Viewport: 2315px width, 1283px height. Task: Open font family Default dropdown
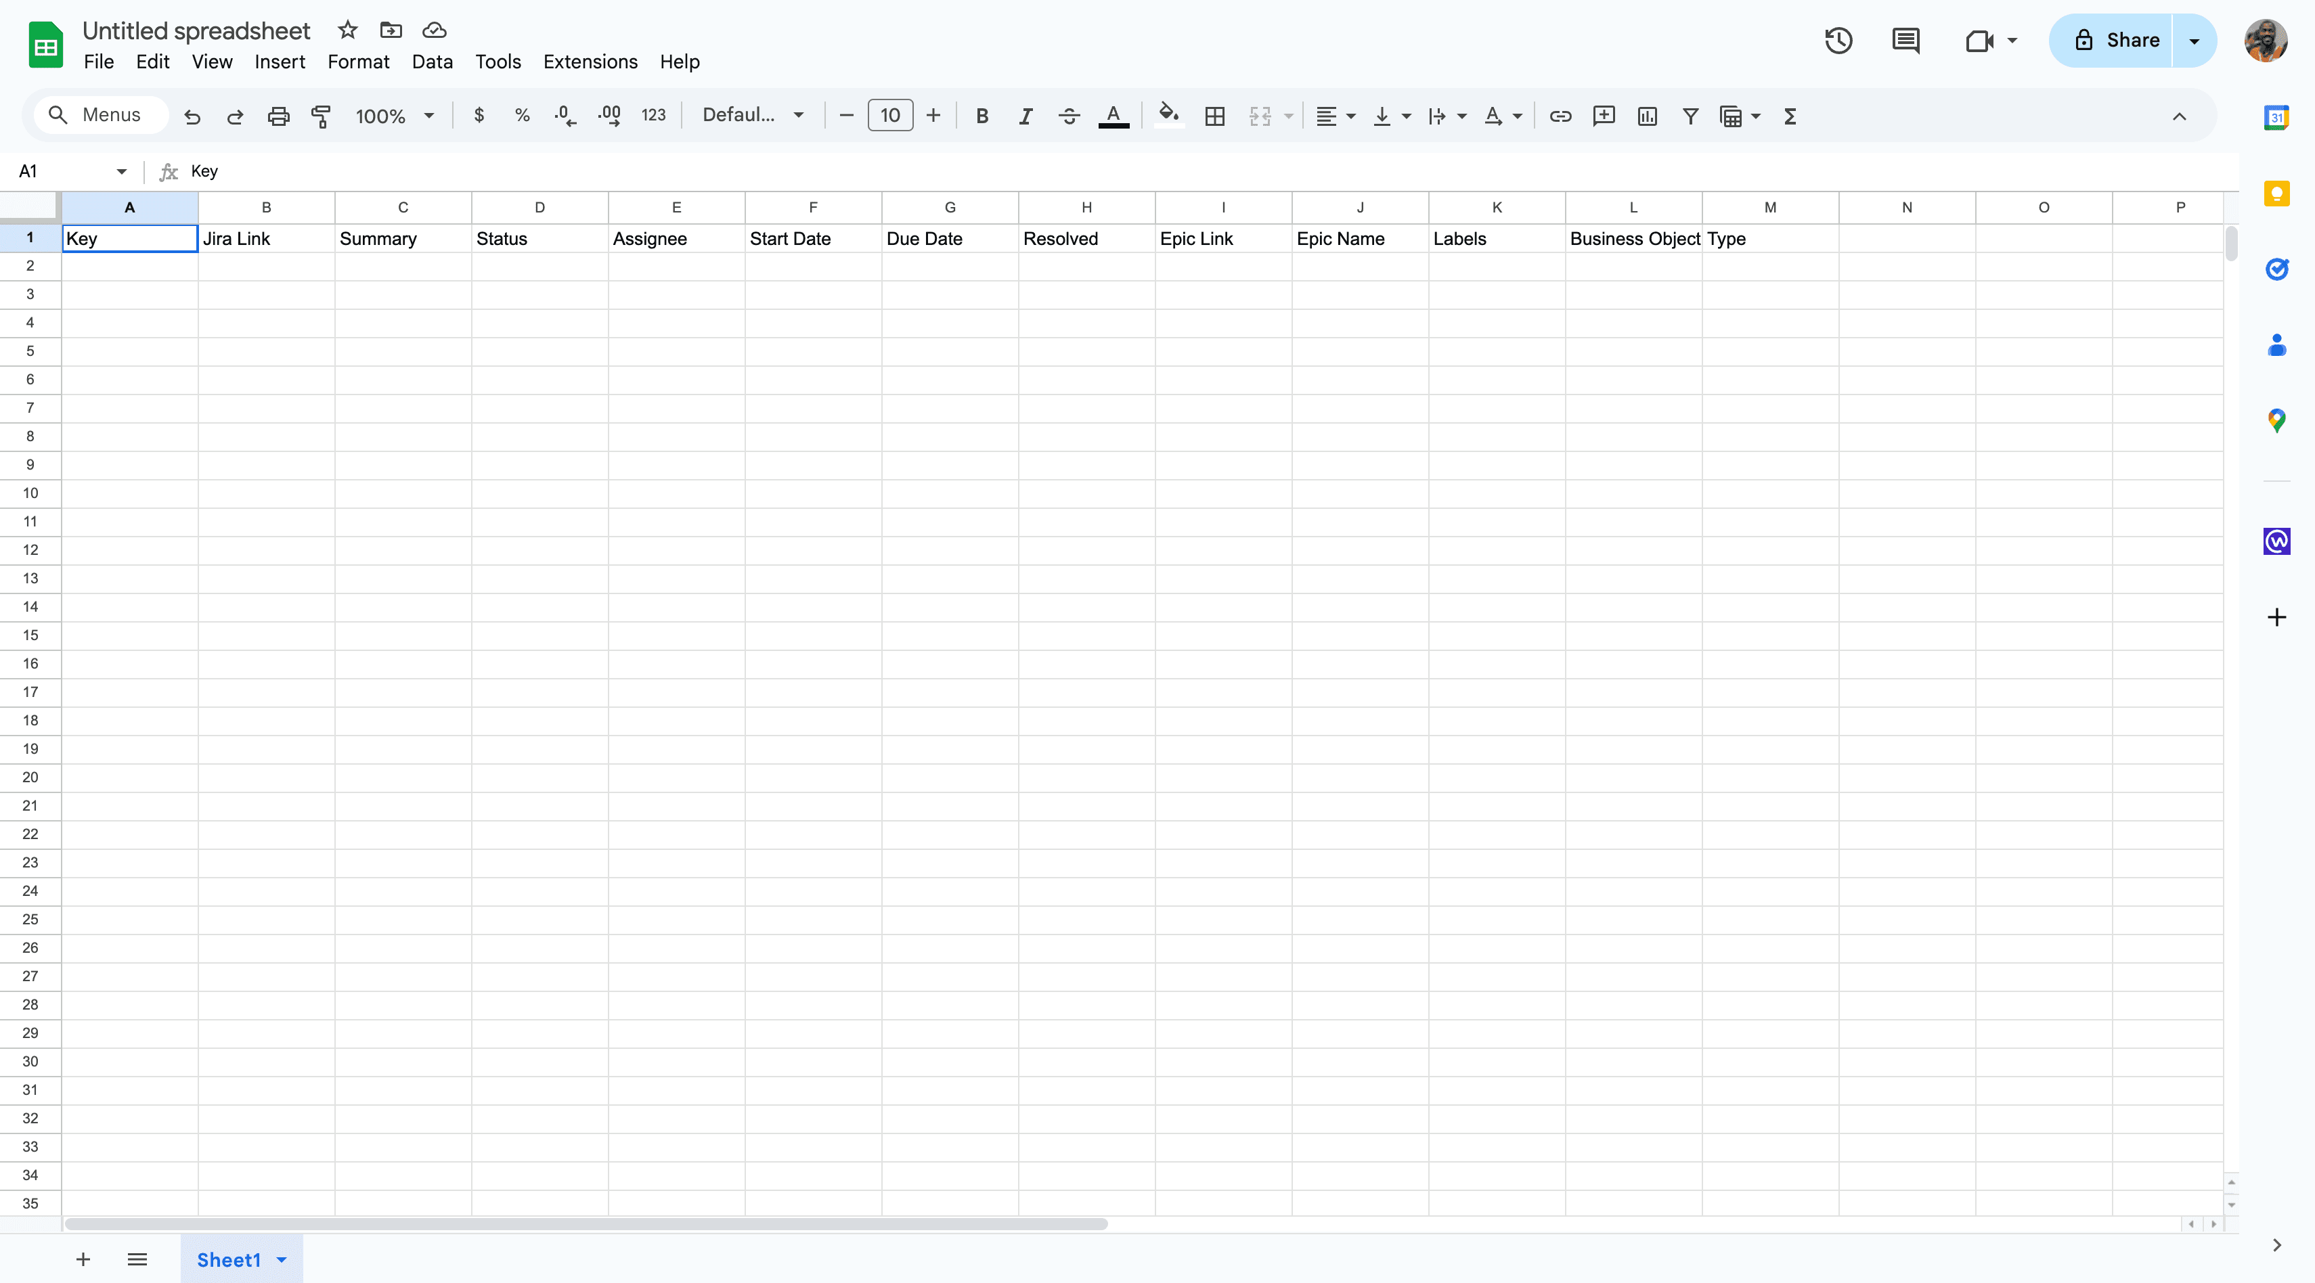[753, 115]
